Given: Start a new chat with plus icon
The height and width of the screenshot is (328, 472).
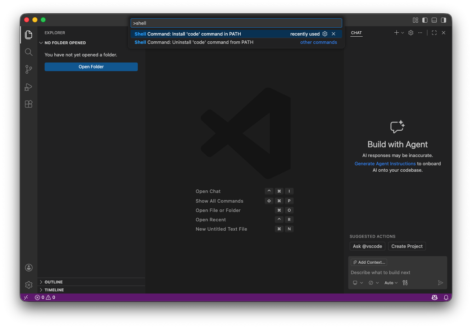Looking at the screenshot, I should tap(396, 33).
